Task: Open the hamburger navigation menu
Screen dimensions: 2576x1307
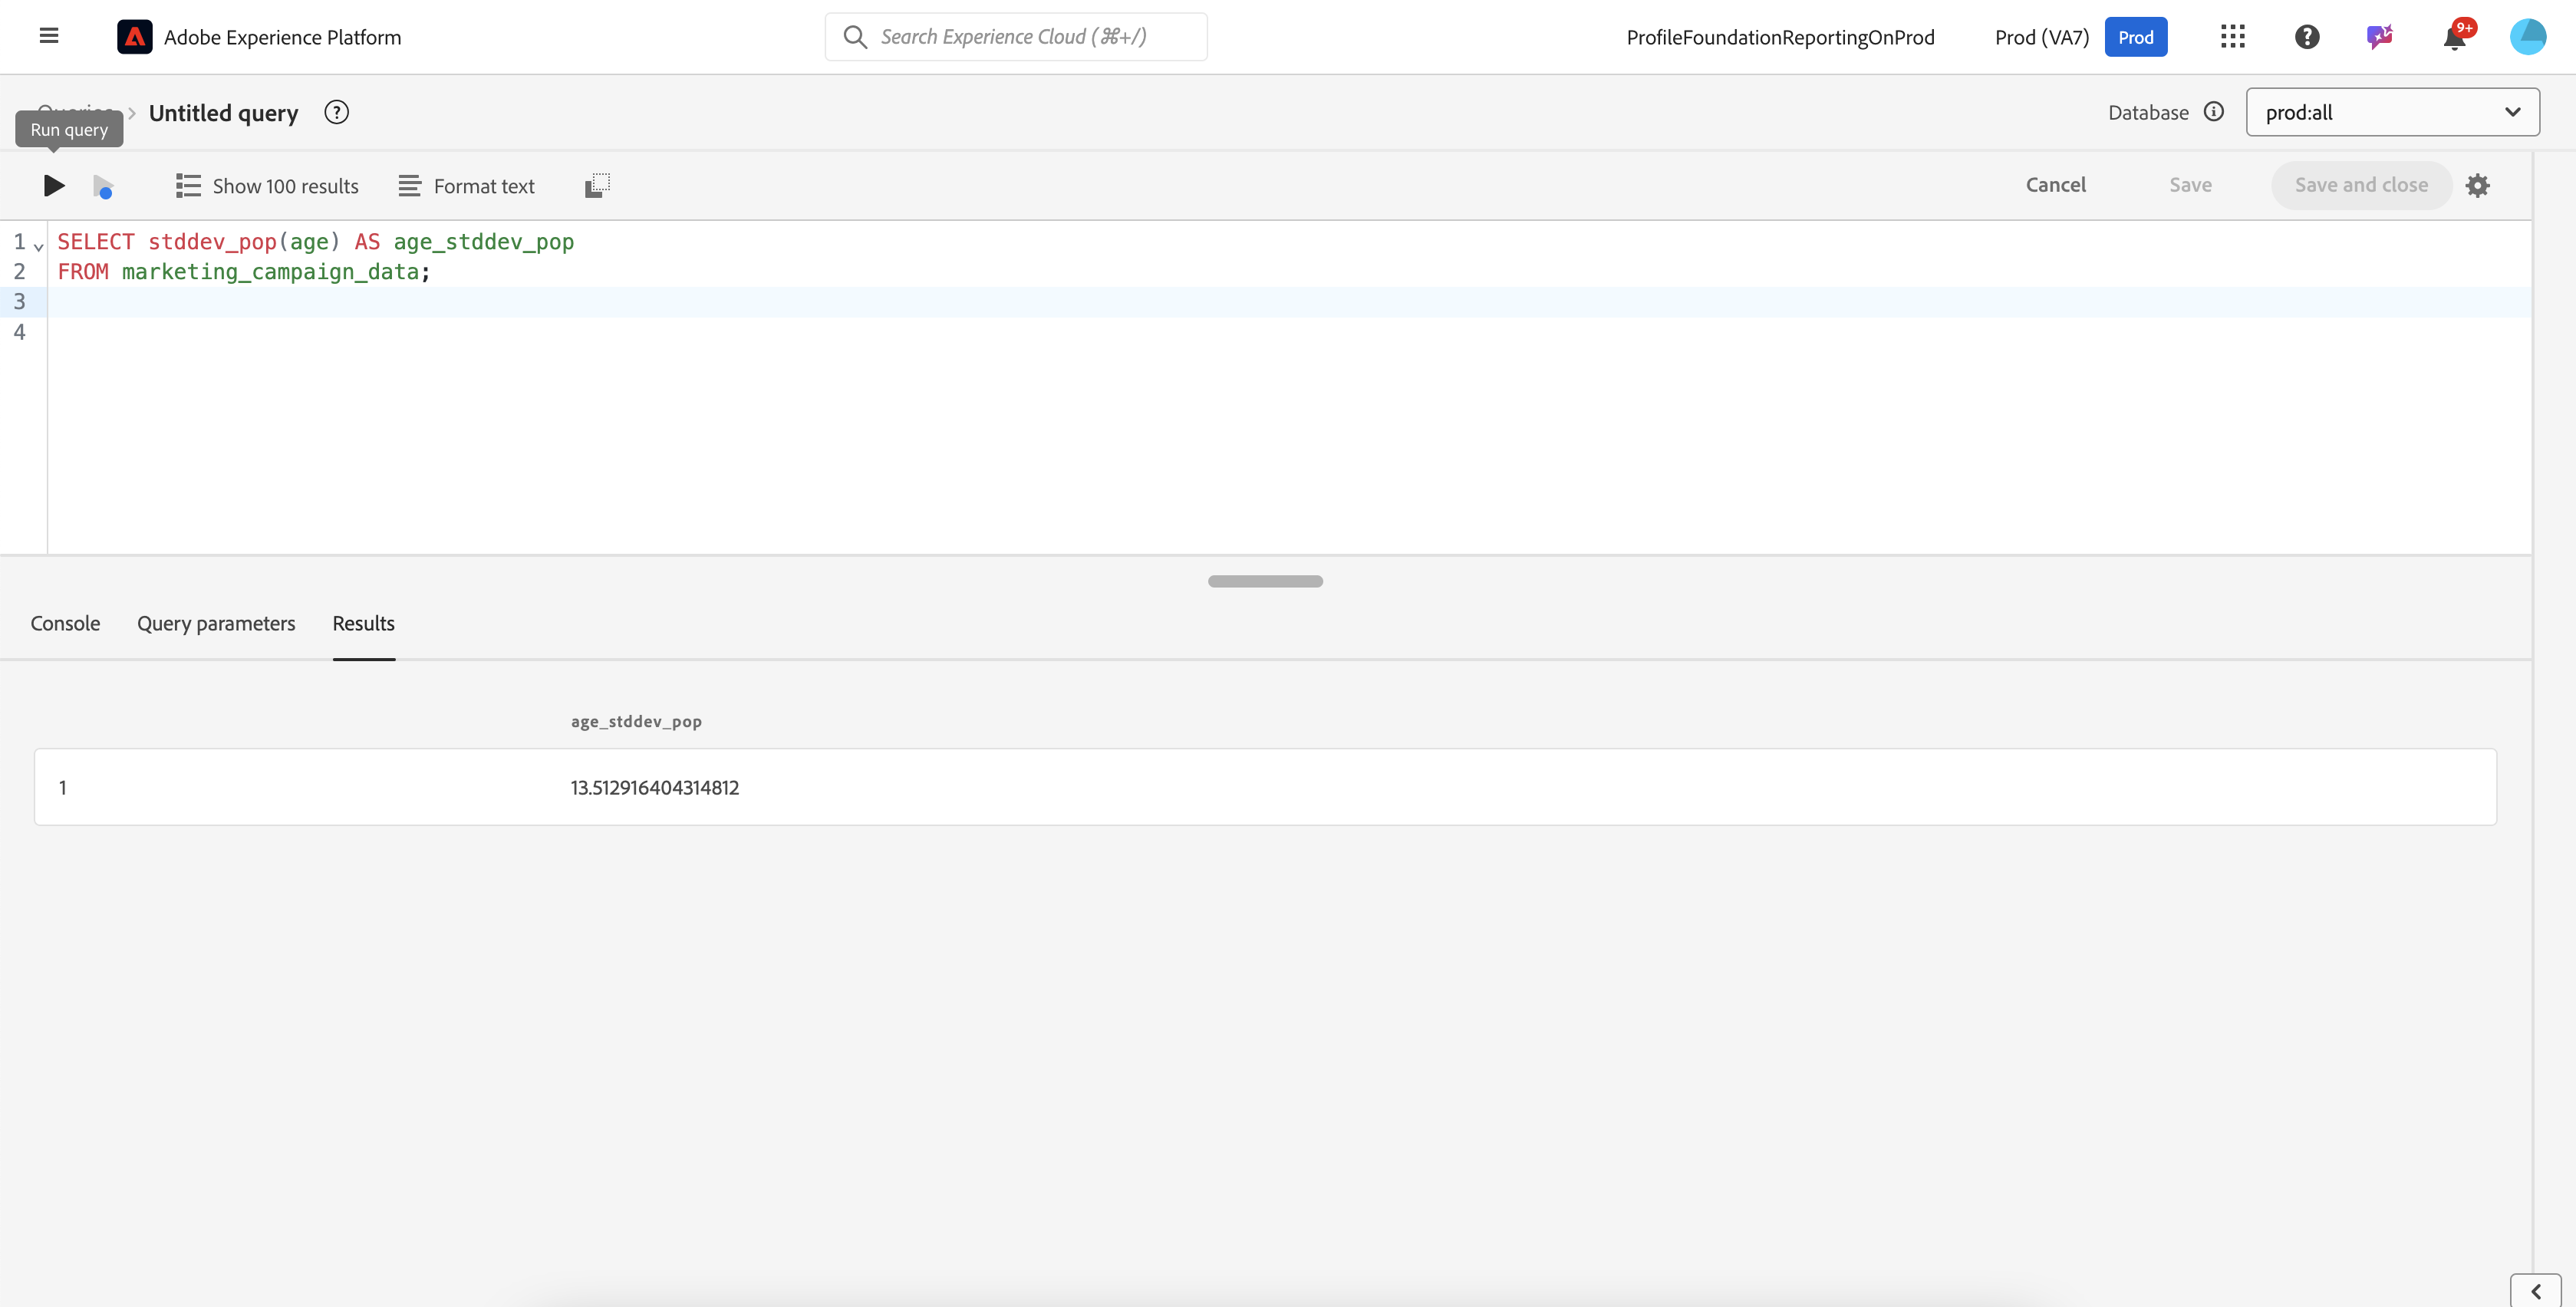Action: pyautogui.click(x=49, y=37)
